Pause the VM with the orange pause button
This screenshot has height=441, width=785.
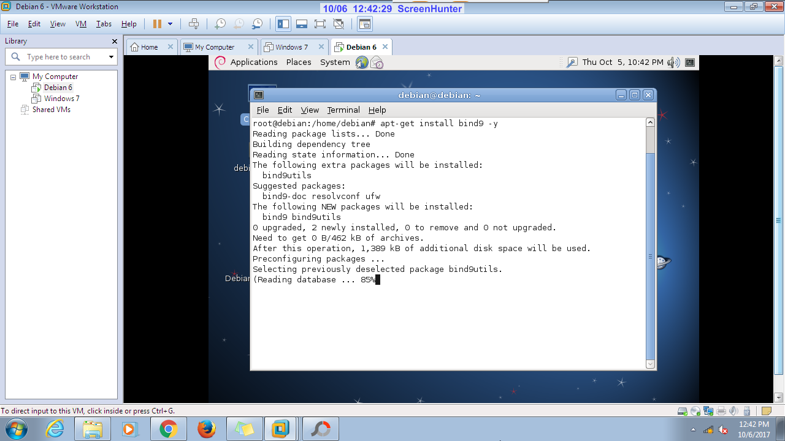point(157,24)
